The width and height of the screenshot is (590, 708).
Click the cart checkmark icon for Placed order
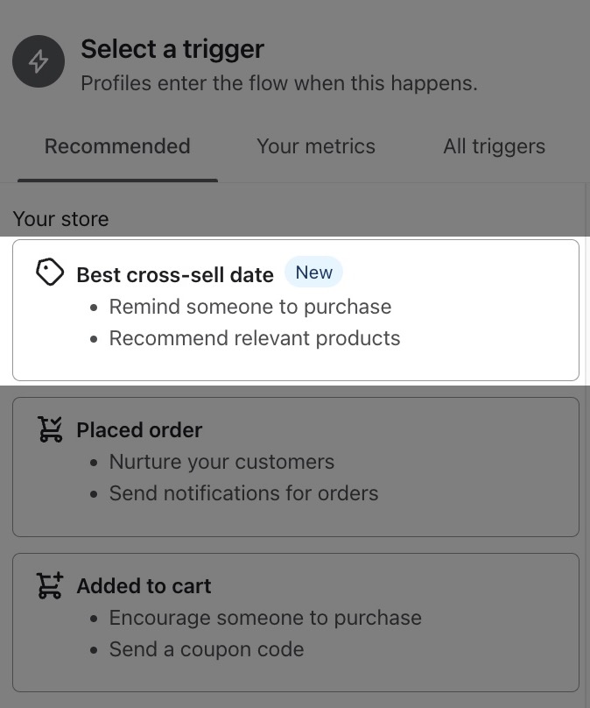click(x=50, y=429)
